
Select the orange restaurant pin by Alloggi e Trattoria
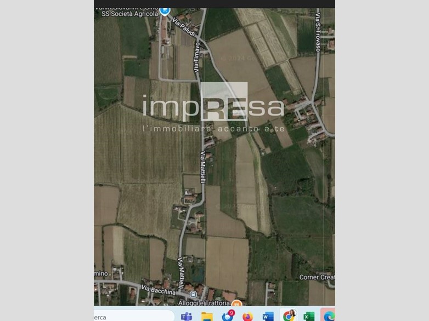(236, 303)
